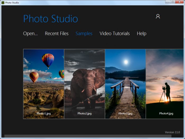The height and width of the screenshot is (139, 185).
Task: Go to the Video Tutorials tab
Action: coord(115,33)
